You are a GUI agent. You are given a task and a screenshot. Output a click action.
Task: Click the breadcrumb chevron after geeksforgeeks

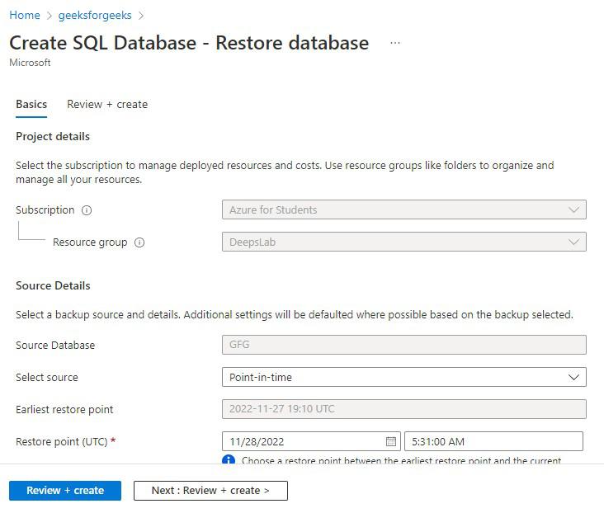(141, 16)
